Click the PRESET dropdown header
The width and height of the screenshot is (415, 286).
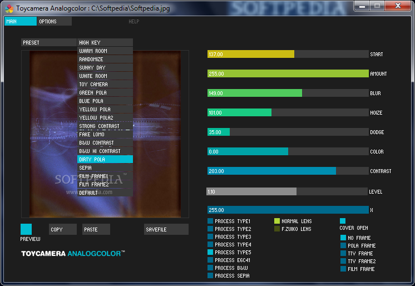[x=49, y=42]
